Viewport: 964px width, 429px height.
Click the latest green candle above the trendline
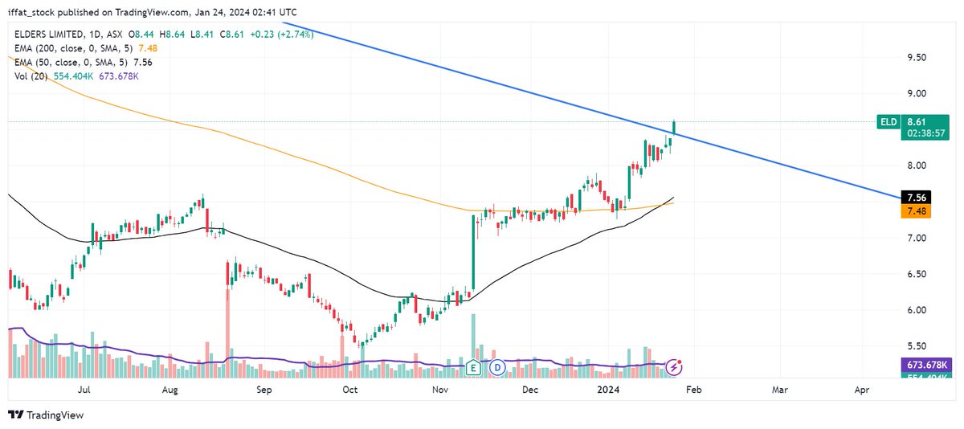[673, 127]
